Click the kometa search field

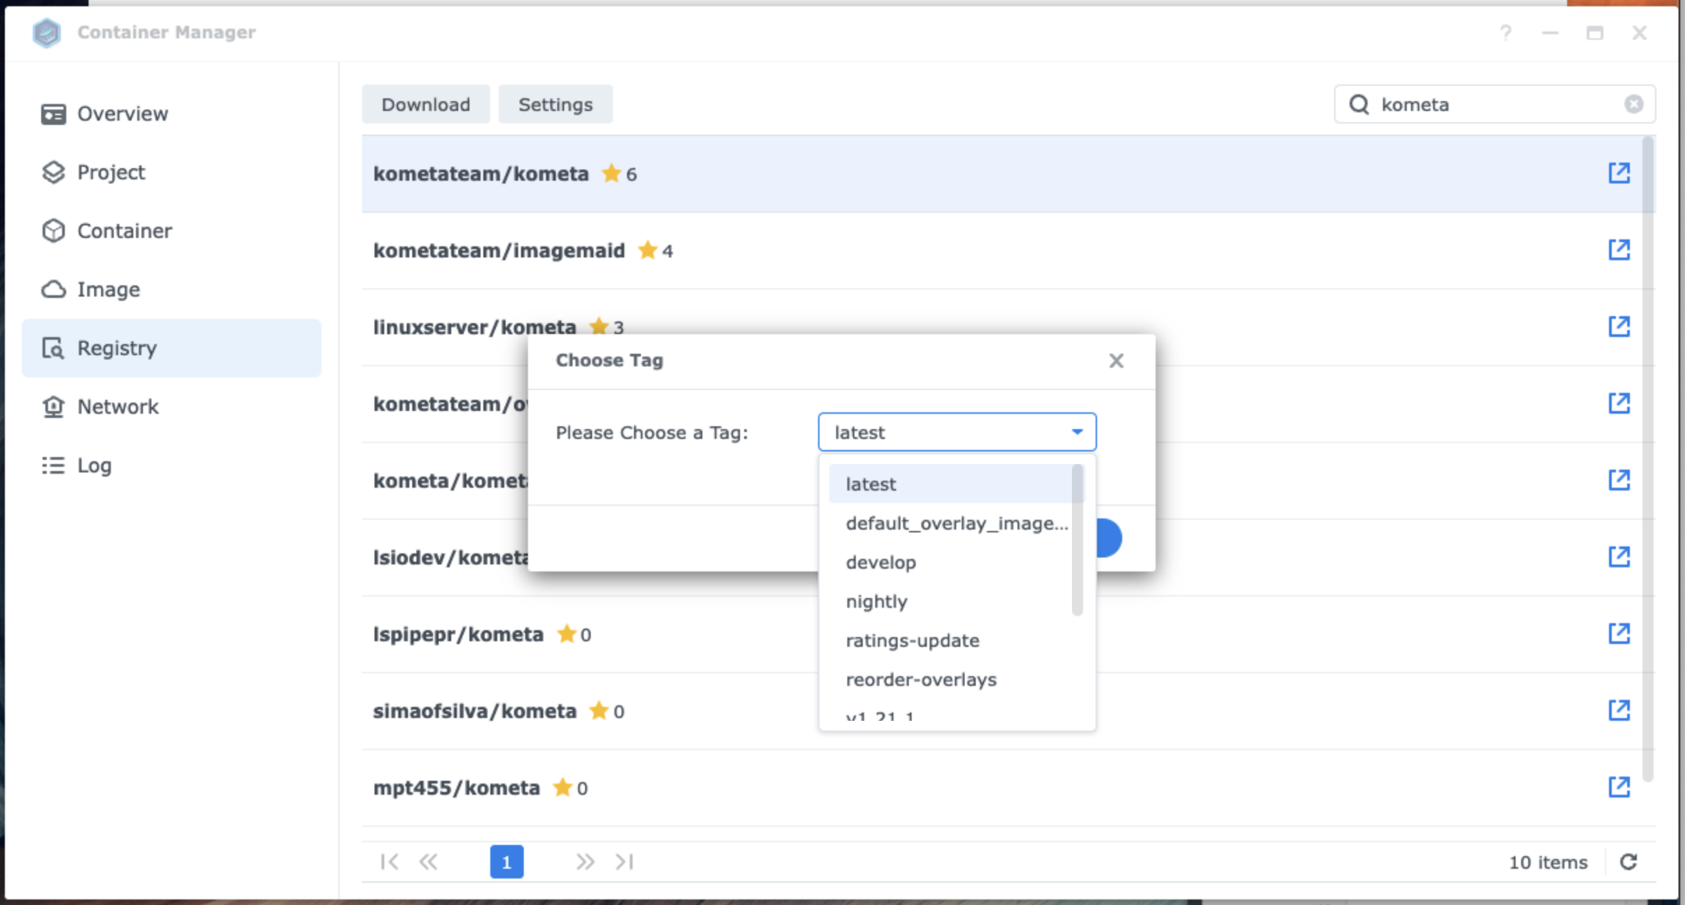pyautogui.click(x=1495, y=105)
